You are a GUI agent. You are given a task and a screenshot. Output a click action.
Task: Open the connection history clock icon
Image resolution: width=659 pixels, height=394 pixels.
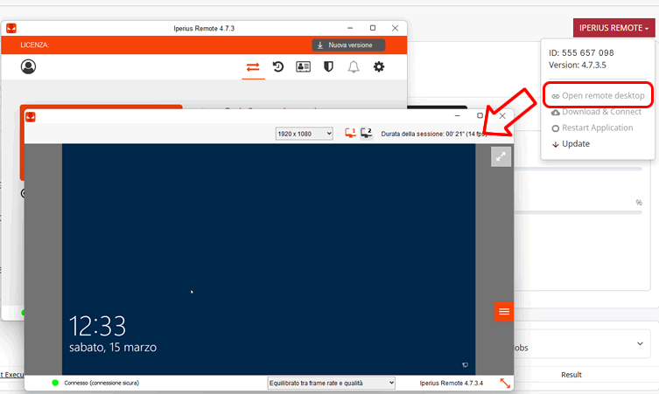pyautogui.click(x=277, y=66)
